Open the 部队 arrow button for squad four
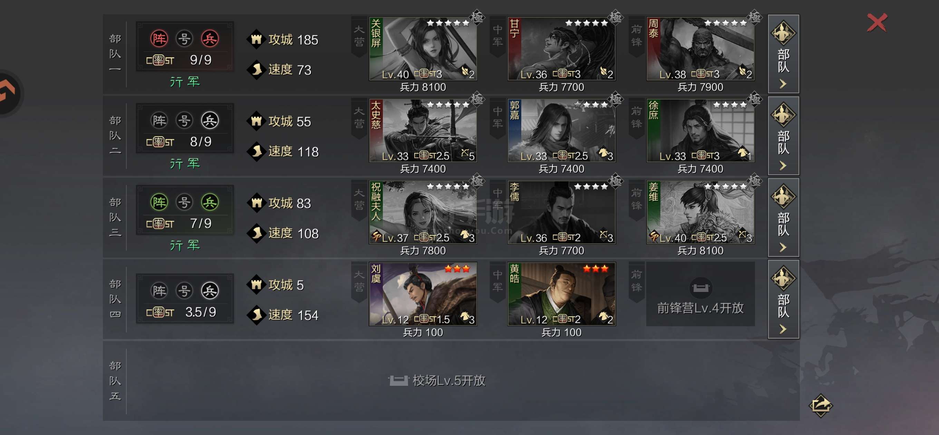The width and height of the screenshot is (939, 435). [783, 299]
